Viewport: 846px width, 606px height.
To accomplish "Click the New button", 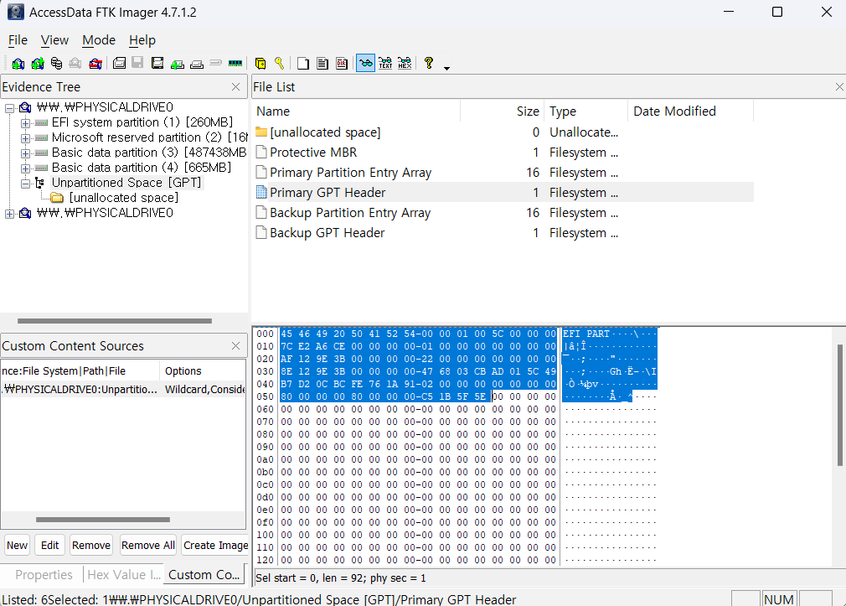I will click(18, 546).
